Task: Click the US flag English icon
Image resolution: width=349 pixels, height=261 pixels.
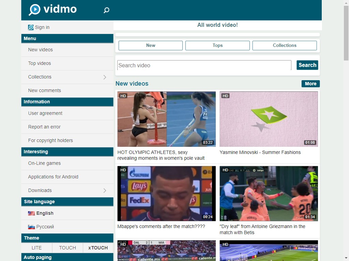Action: [31, 213]
